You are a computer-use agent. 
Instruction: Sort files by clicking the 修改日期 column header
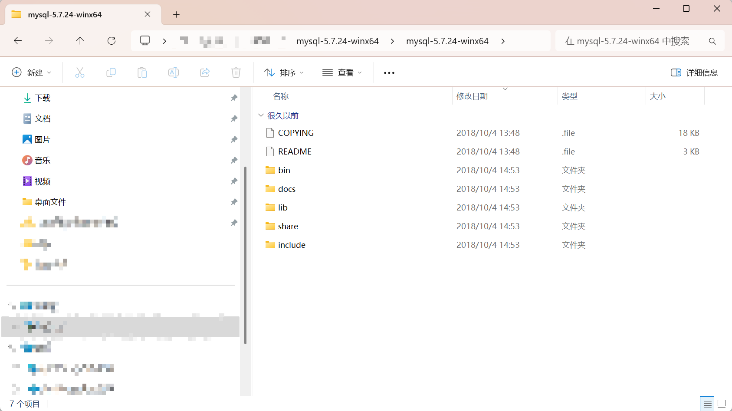pyautogui.click(x=472, y=96)
